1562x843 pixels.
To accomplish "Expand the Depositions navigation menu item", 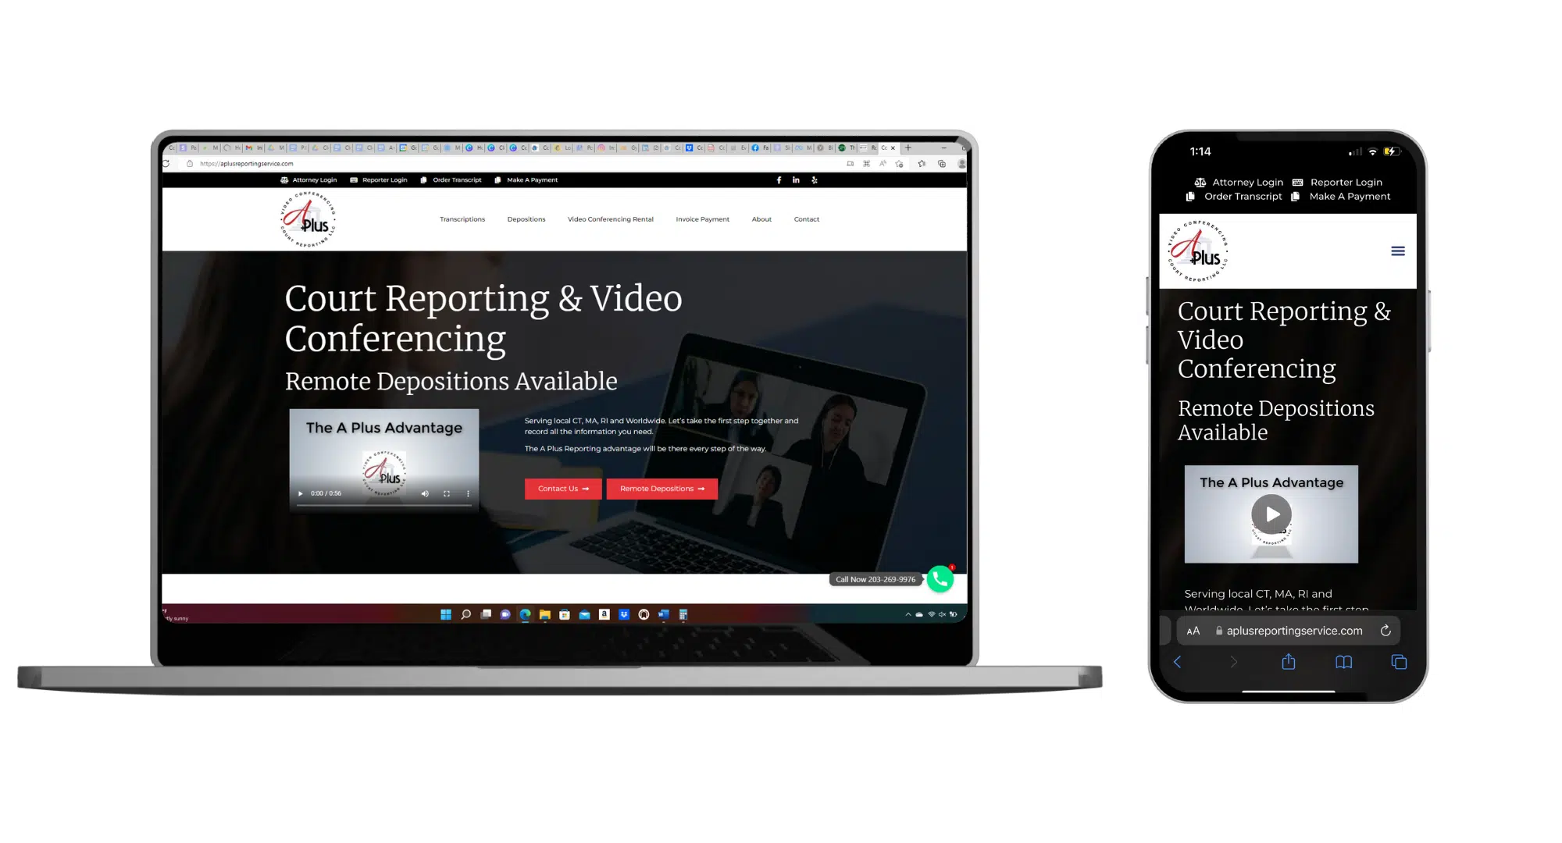I will (526, 219).
